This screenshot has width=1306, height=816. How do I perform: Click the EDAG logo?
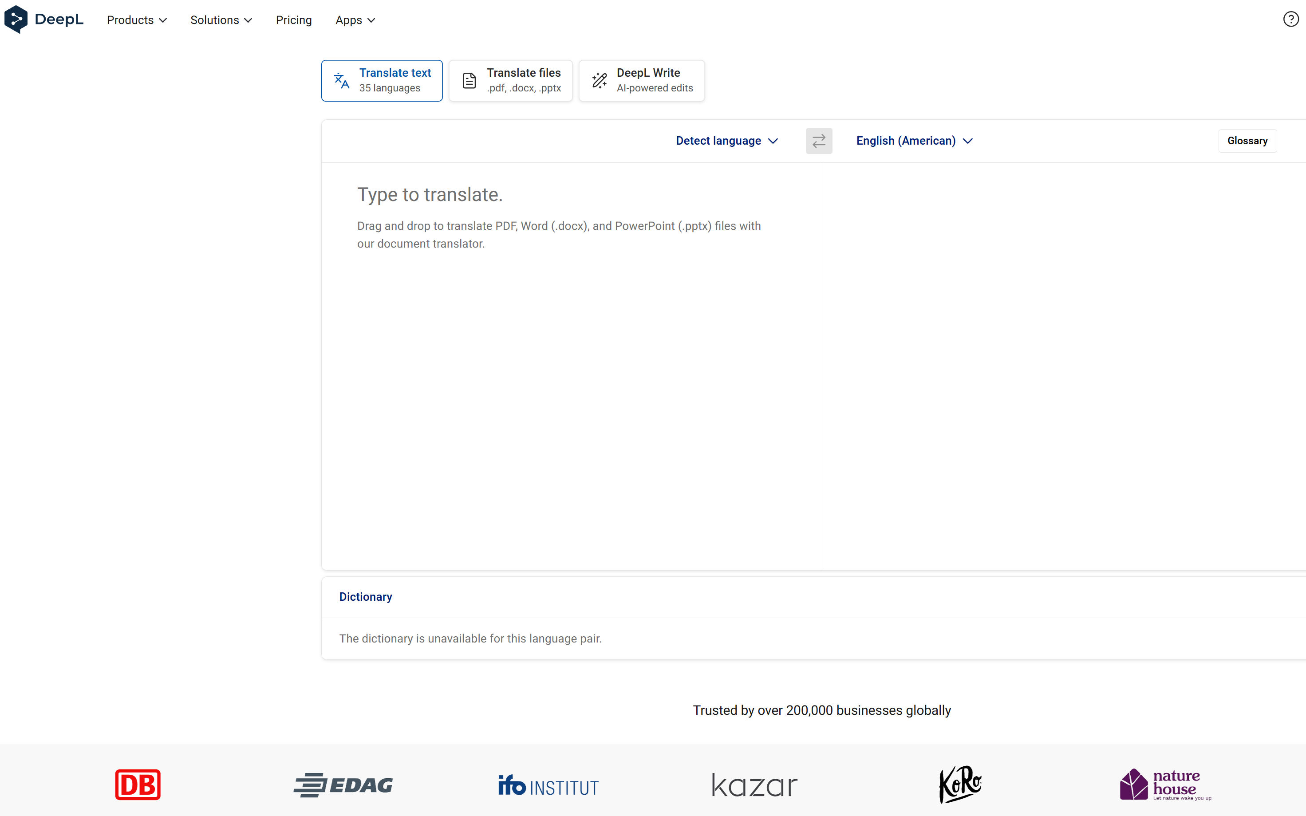tap(343, 784)
